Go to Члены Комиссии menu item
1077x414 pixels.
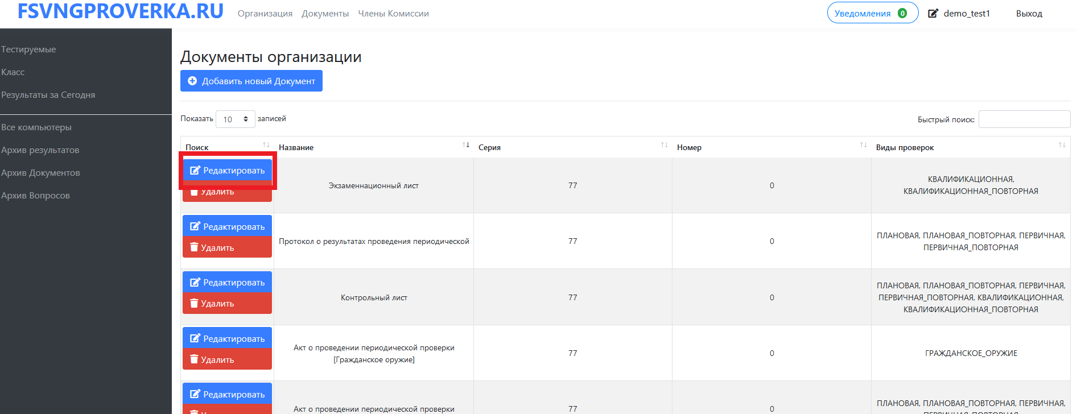[393, 14]
